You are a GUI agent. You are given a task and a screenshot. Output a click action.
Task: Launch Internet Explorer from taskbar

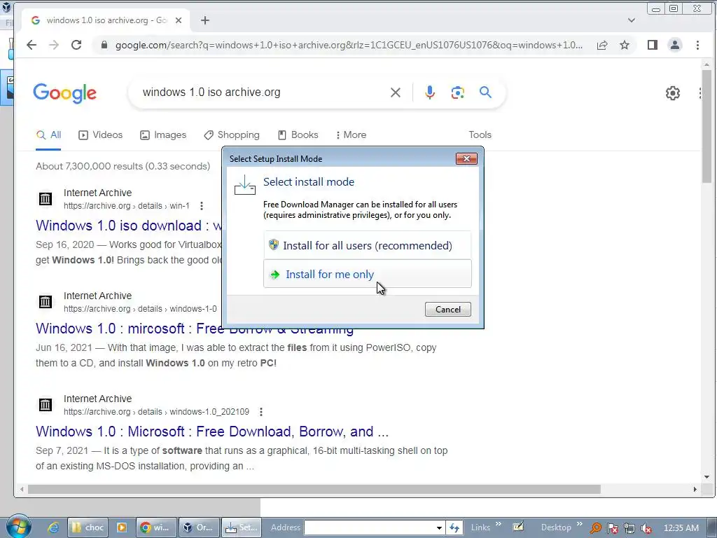coord(53,527)
